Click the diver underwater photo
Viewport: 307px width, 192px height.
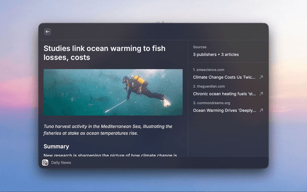113,92
